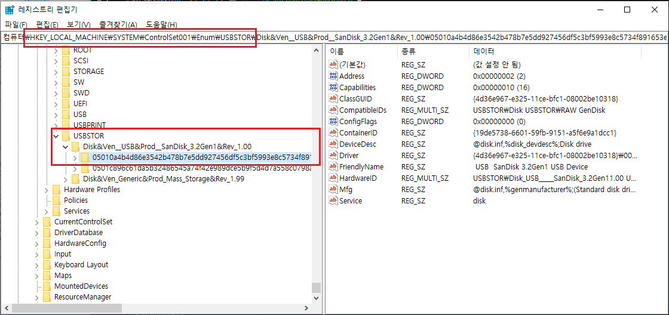Select the ROOT folder icon
Viewport: 669px width, 315px height.
(66, 50)
